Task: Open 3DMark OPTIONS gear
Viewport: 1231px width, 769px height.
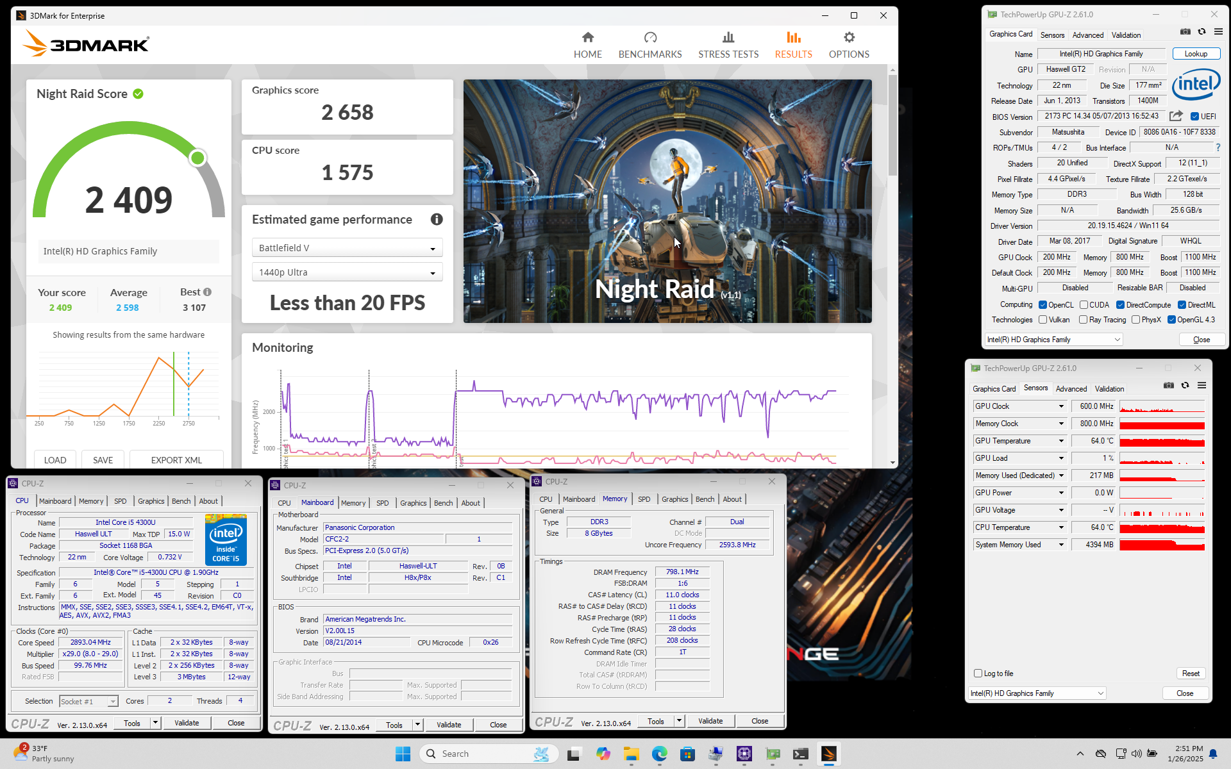Action: click(849, 45)
